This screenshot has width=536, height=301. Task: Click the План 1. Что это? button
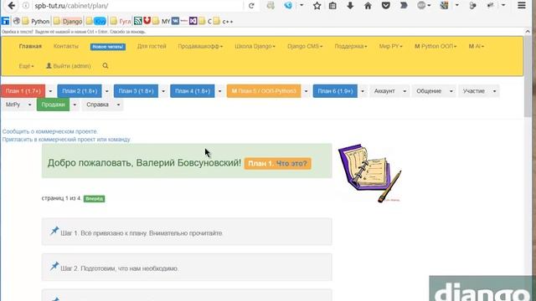click(x=277, y=164)
